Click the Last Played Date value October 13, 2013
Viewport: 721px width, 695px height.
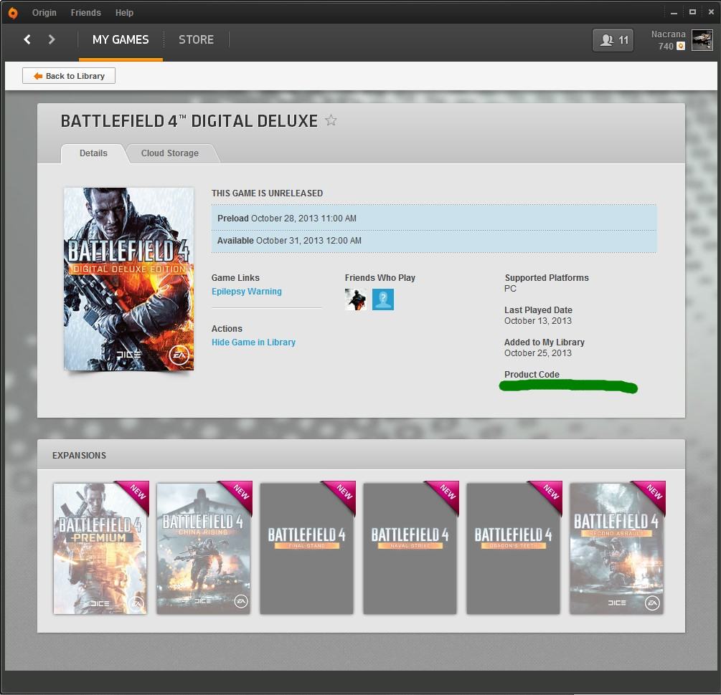538,320
